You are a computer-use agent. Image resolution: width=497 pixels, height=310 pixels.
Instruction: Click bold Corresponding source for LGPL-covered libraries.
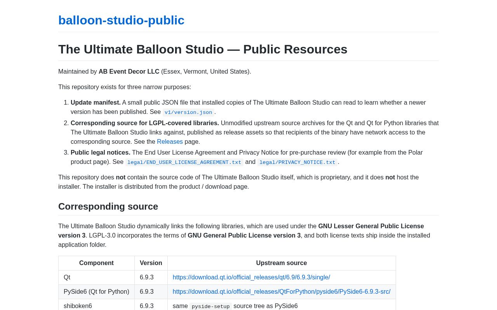(145, 123)
